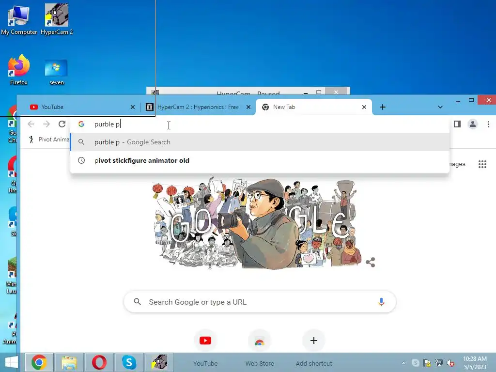Share the Google Doodle
The height and width of the screenshot is (372, 496).
coord(370,262)
